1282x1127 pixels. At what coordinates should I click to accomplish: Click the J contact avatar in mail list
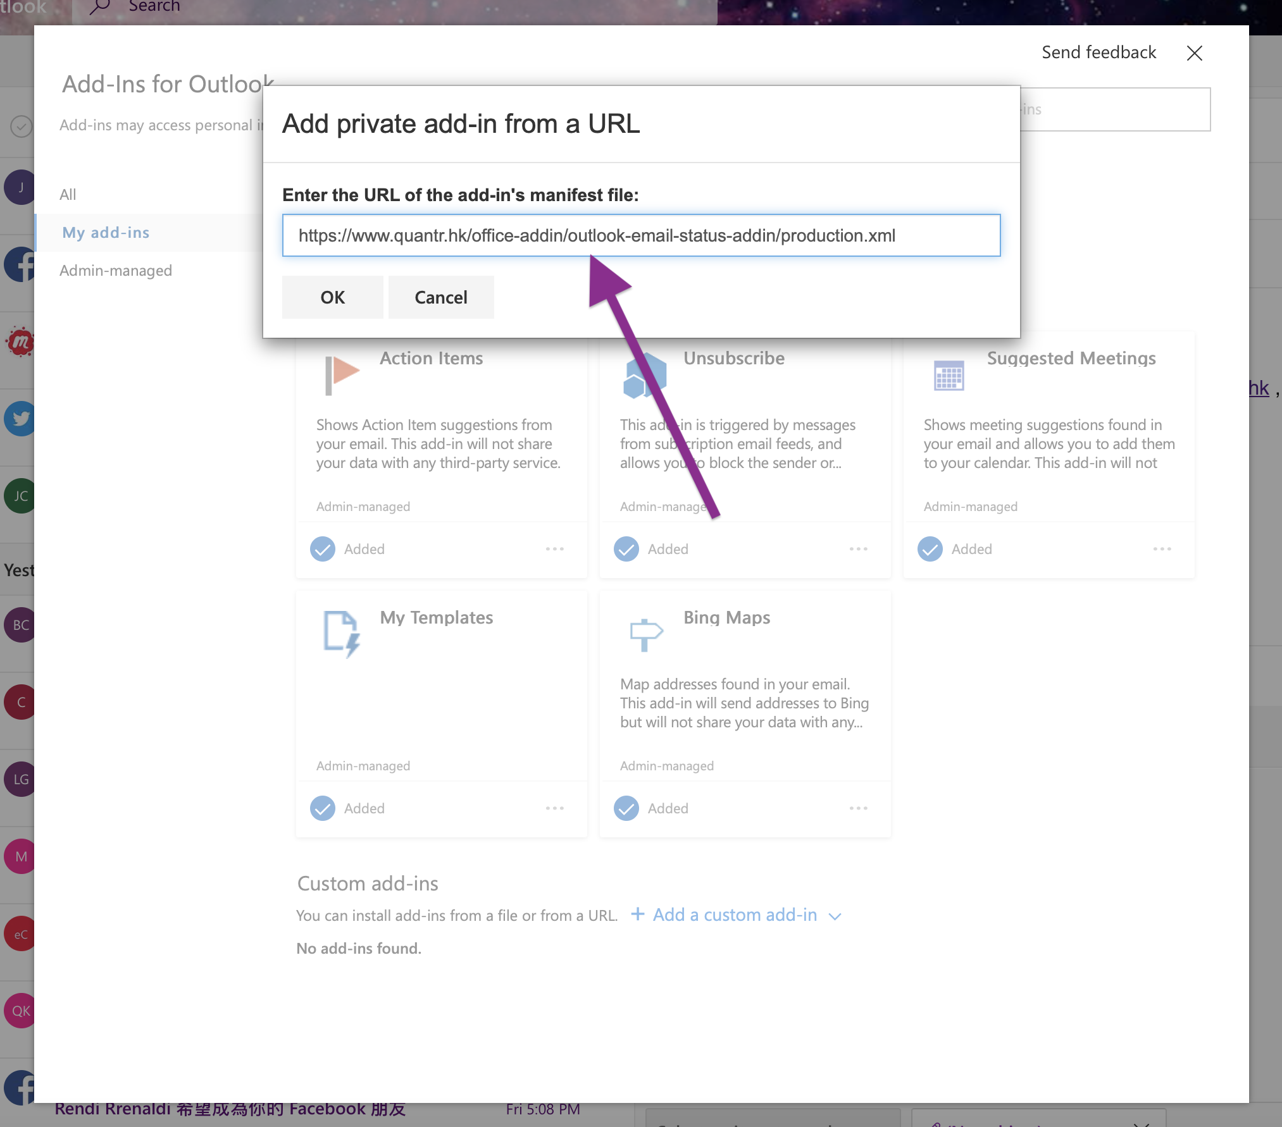click(20, 187)
